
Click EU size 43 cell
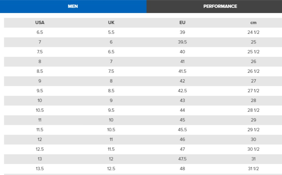pyautogui.click(x=182, y=100)
